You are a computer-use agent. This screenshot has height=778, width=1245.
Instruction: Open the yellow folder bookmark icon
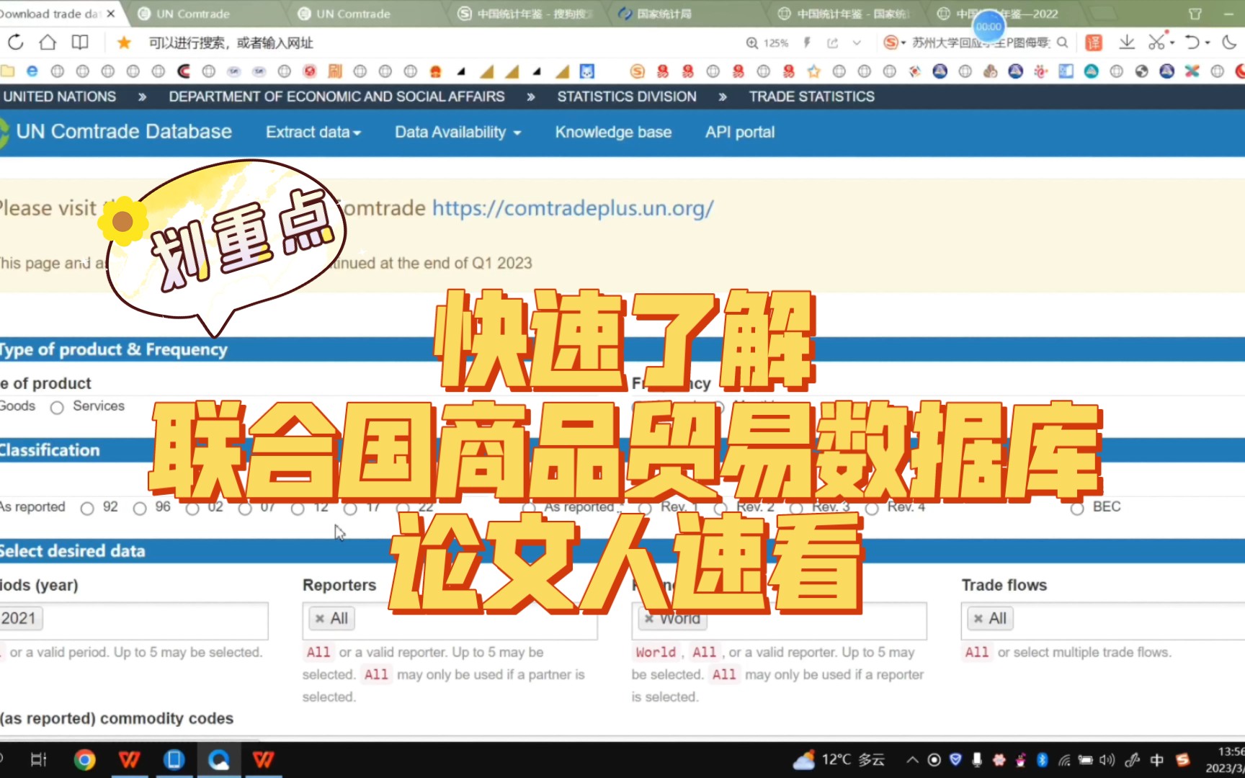7,71
